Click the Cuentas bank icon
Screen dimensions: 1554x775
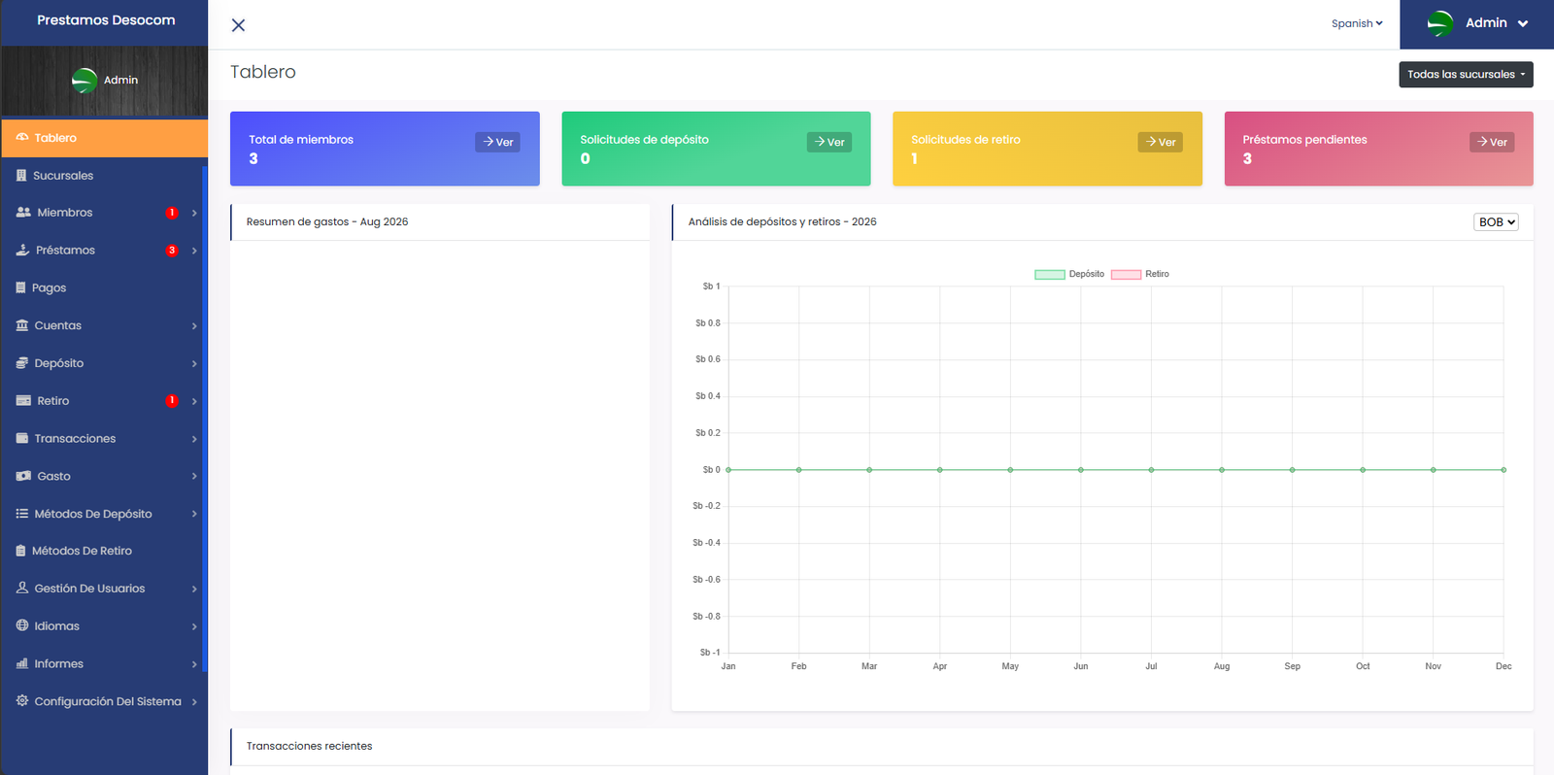(22, 325)
